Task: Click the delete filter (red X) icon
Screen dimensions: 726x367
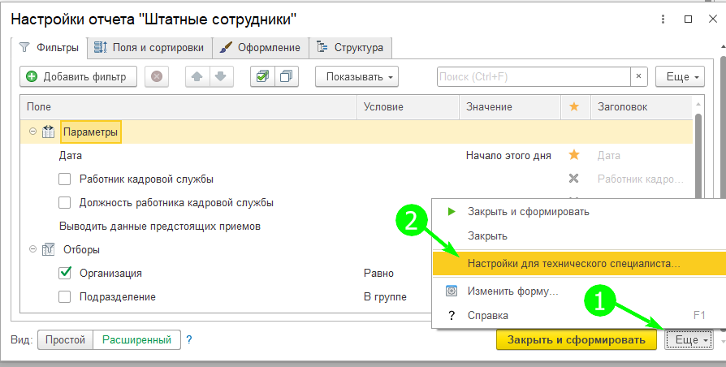Action: pyautogui.click(x=157, y=77)
